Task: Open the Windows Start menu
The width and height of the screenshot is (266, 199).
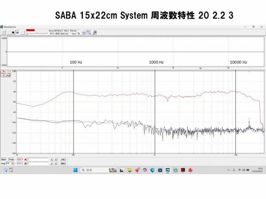Action: 75,170
